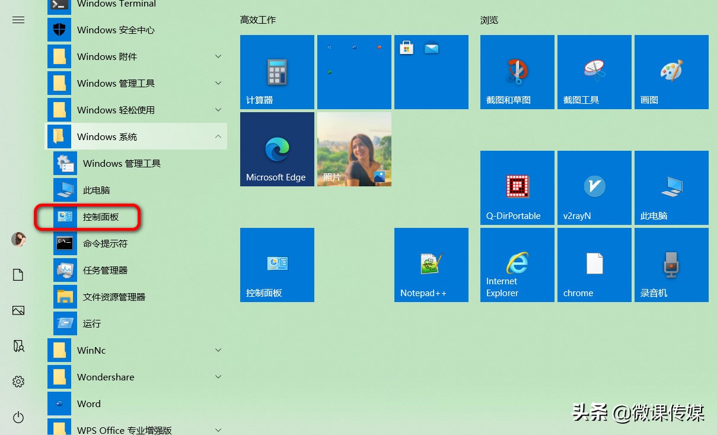The image size is (717, 435).
Task: Open the Snip & Sketch tile (截图和草图)
Action: pyautogui.click(x=517, y=72)
